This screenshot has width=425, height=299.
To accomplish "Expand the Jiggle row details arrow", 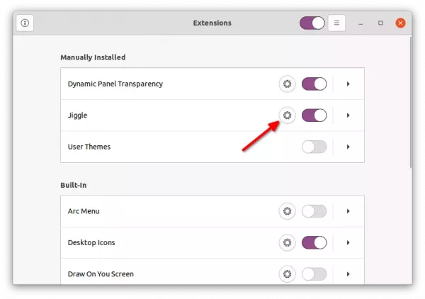I will point(348,115).
